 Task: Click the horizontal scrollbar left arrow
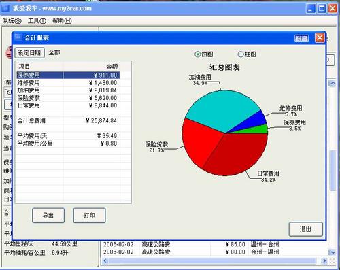[105, 260]
